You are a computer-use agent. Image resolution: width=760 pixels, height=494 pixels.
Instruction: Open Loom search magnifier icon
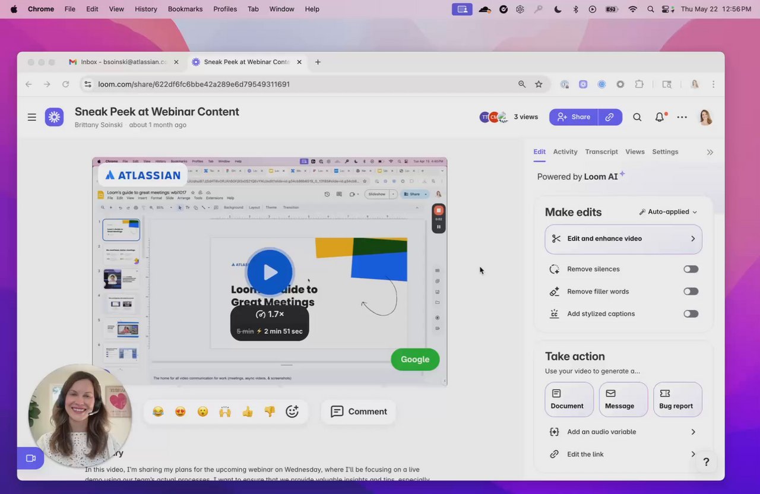tap(637, 117)
